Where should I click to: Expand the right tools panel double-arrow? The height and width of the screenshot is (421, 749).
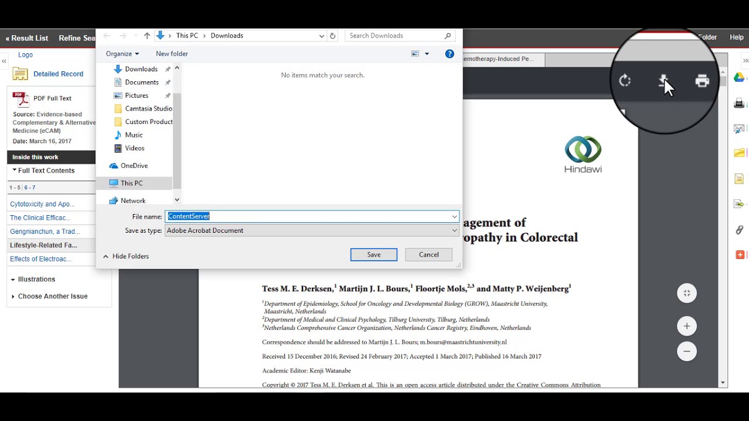pos(745,61)
